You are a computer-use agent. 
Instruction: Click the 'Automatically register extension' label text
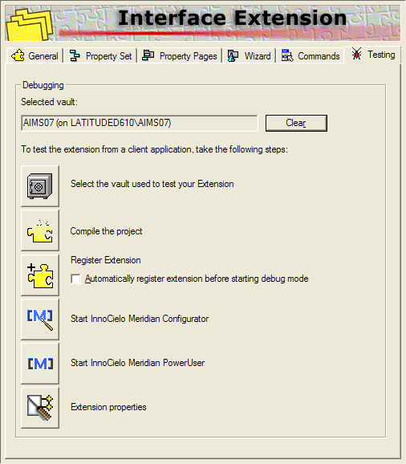coord(197,279)
